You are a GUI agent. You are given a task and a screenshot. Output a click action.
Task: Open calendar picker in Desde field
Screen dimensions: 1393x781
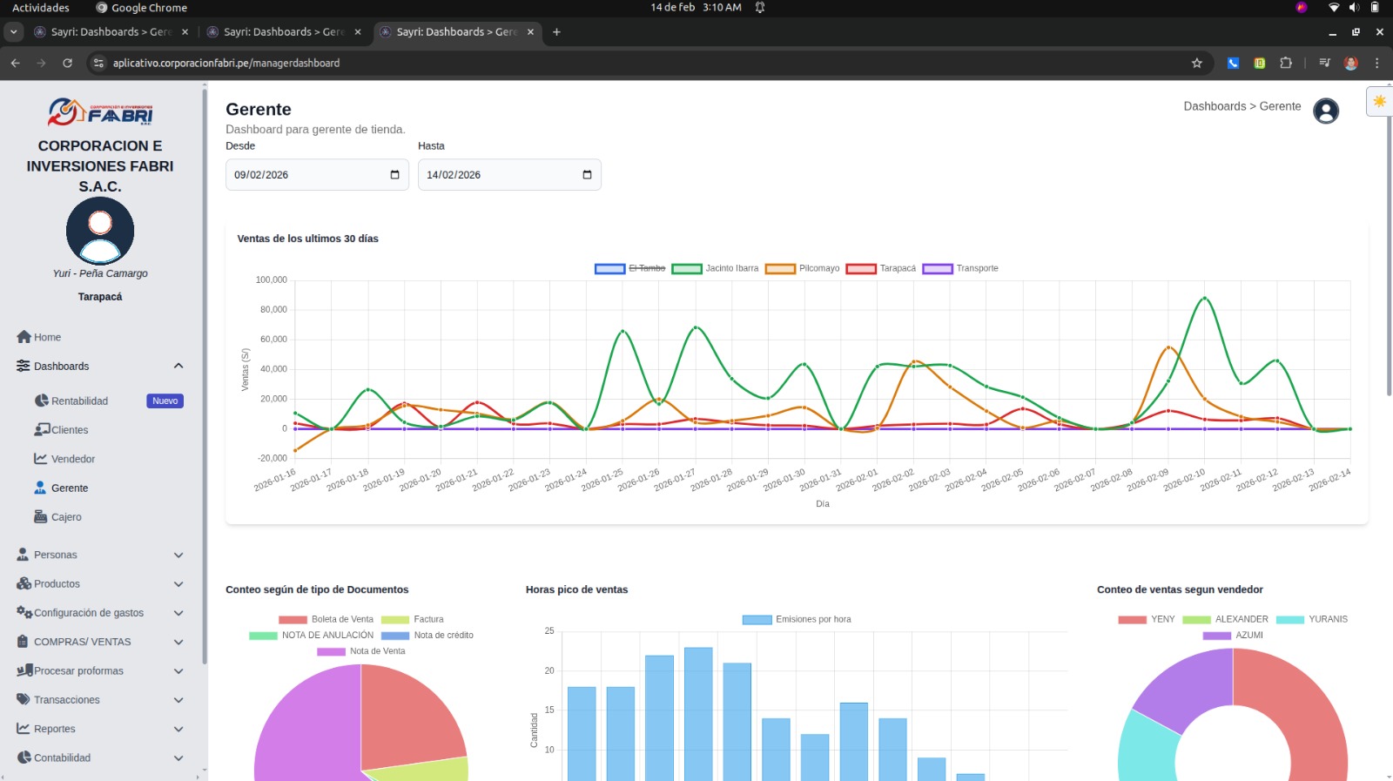[x=394, y=175]
